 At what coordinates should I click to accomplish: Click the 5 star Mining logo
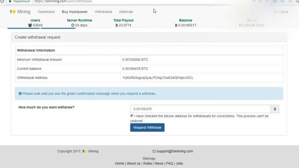click(x=20, y=12)
